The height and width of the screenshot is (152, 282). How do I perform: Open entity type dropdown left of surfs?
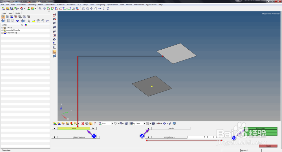pyautogui.click(x=54, y=128)
